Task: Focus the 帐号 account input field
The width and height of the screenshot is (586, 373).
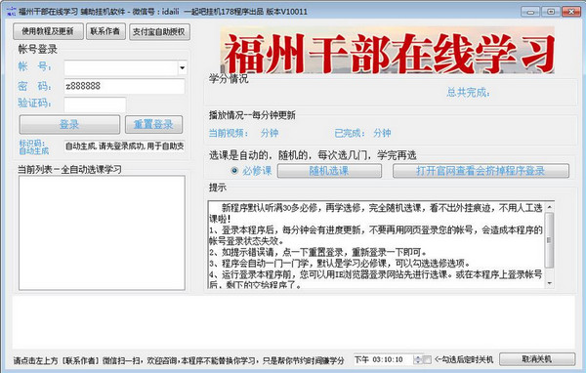Action: pyautogui.click(x=121, y=68)
